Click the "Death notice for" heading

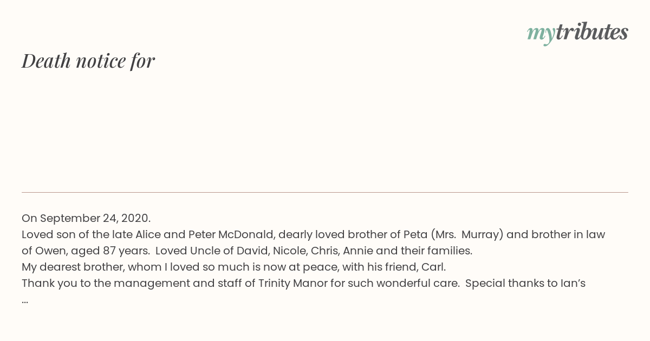88,61
